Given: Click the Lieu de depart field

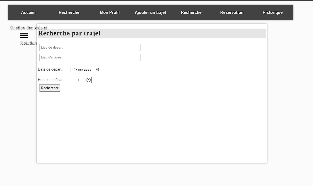Looking at the screenshot, I should point(90,47).
